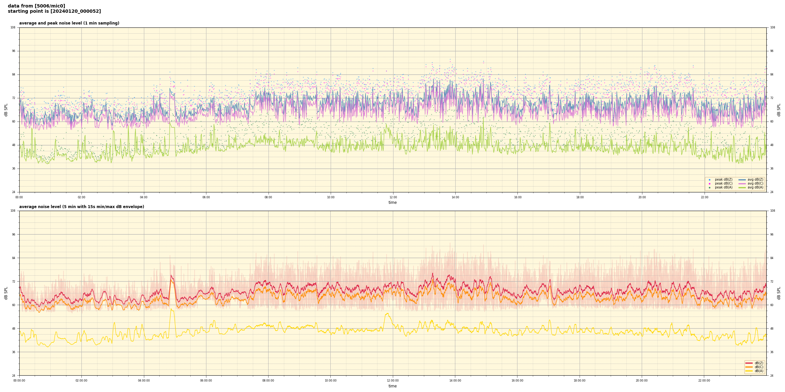Click the 04:00:00 tick label on bottom chart
The width and height of the screenshot is (785, 392).
pos(144,381)
